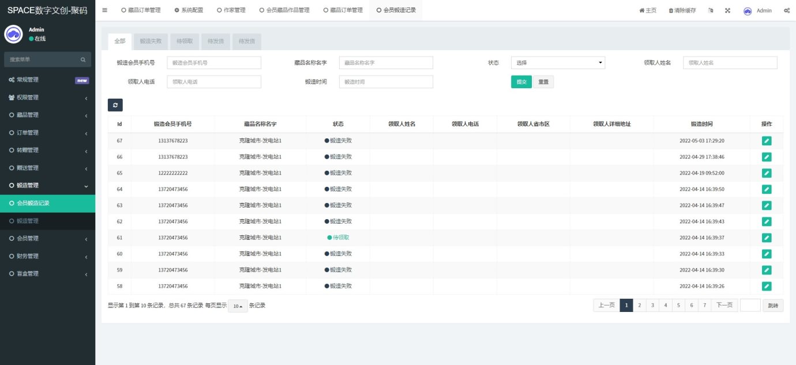Expand 订单管理 sidebar menu
Image resolution: width=796 pixels, height=365 pixels.
[x=47, y=133]
